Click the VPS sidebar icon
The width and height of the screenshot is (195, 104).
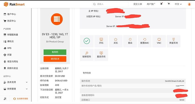point(5,48)
